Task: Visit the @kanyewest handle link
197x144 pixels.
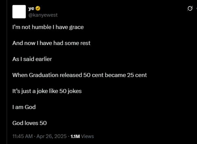Action: pos(43,15)
